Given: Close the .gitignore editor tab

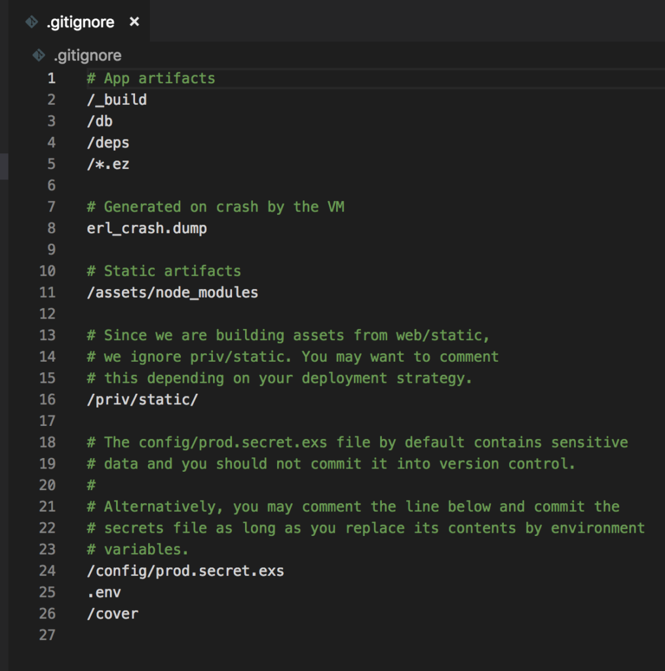Looking at the screenshot, I should (x=134, y=22).
